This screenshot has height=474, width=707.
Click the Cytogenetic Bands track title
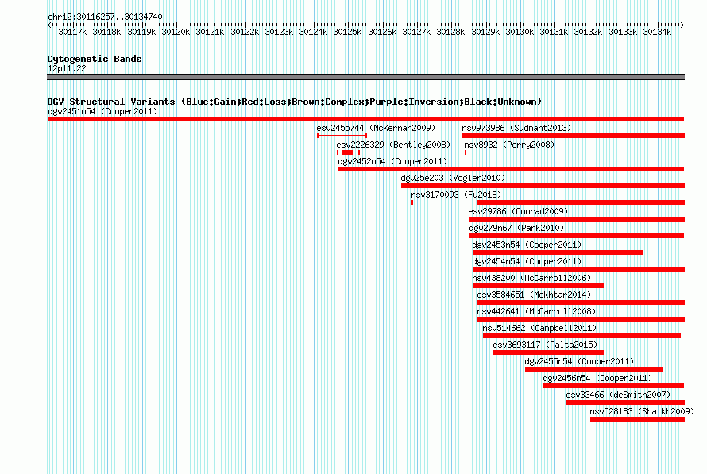coord(95,59)
